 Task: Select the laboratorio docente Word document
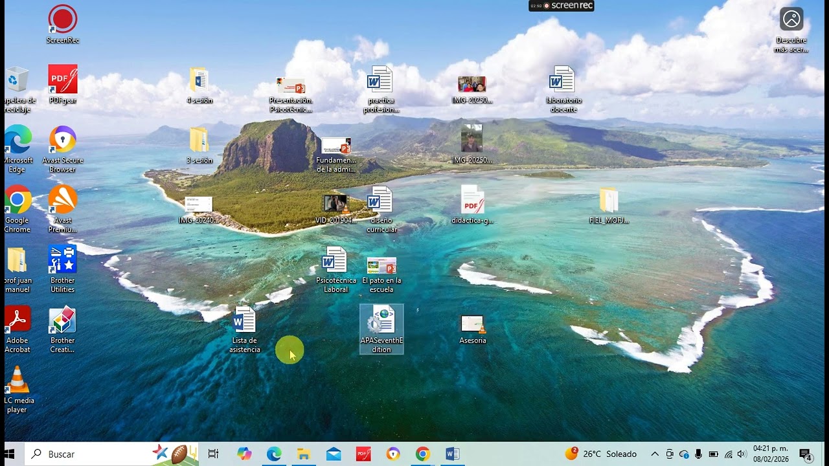pos(563,89)
